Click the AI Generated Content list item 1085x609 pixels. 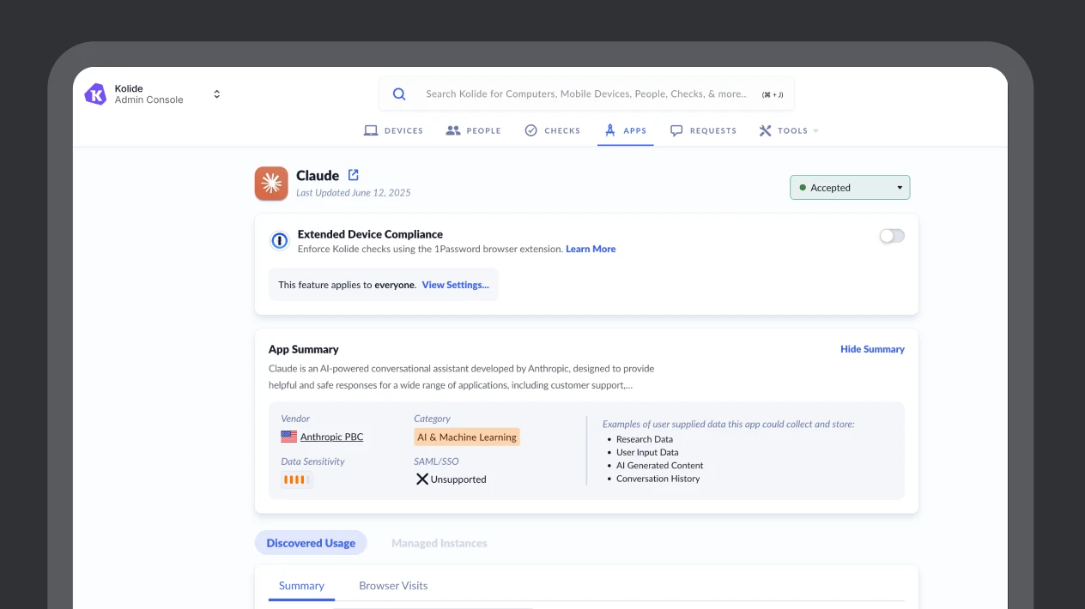660,466
